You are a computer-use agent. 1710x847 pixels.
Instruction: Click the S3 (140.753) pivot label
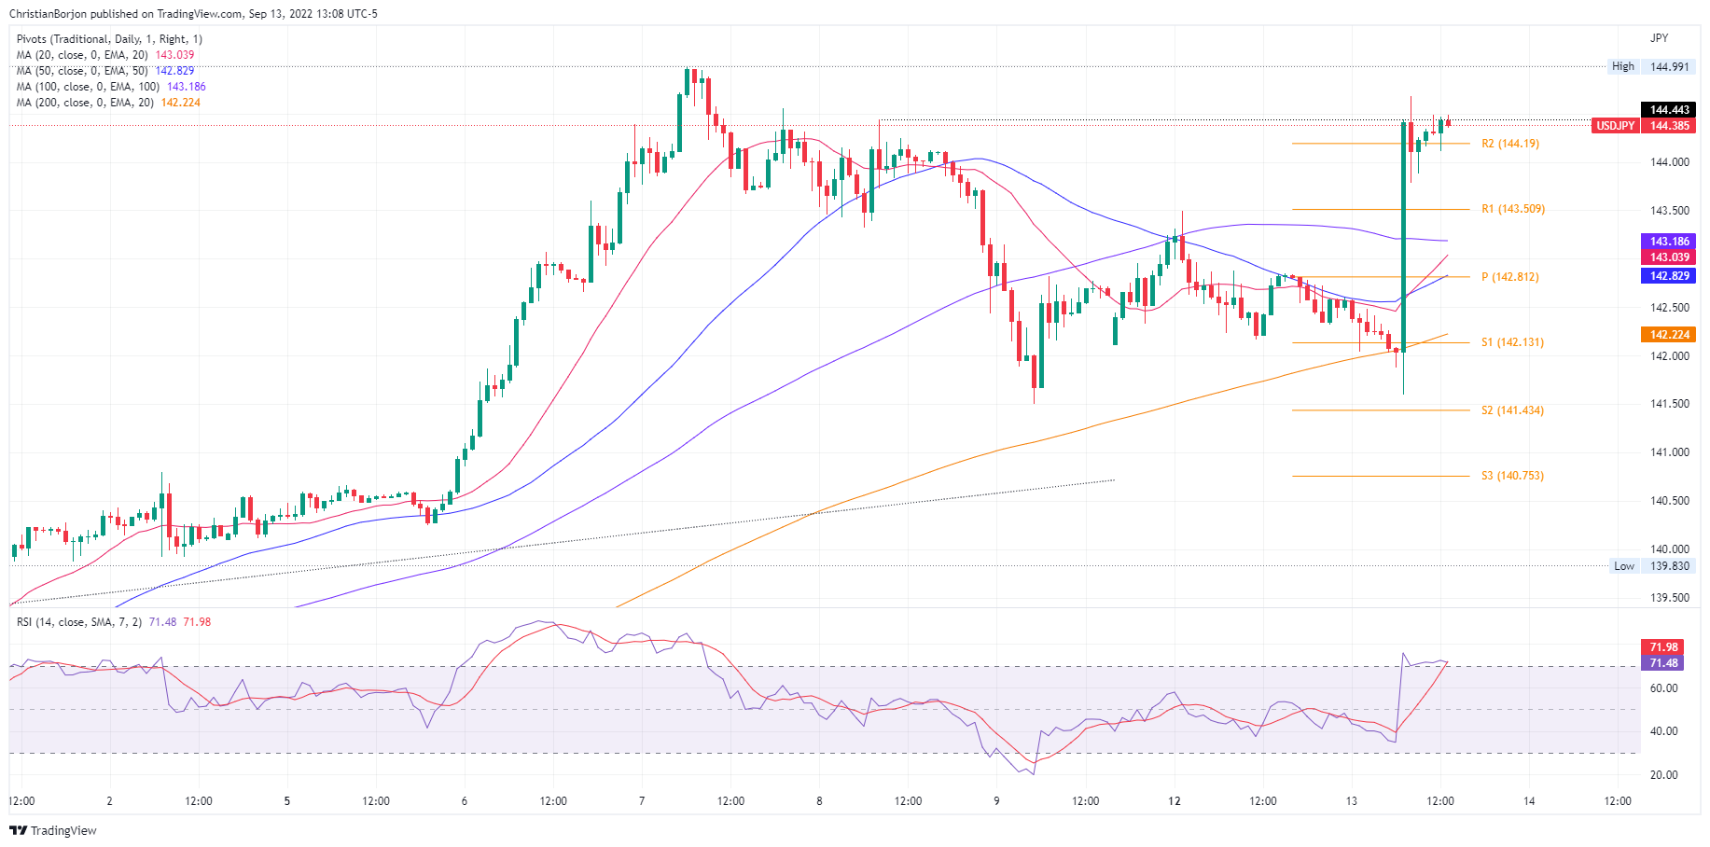pyautogui.click(x=1512, y=476)
